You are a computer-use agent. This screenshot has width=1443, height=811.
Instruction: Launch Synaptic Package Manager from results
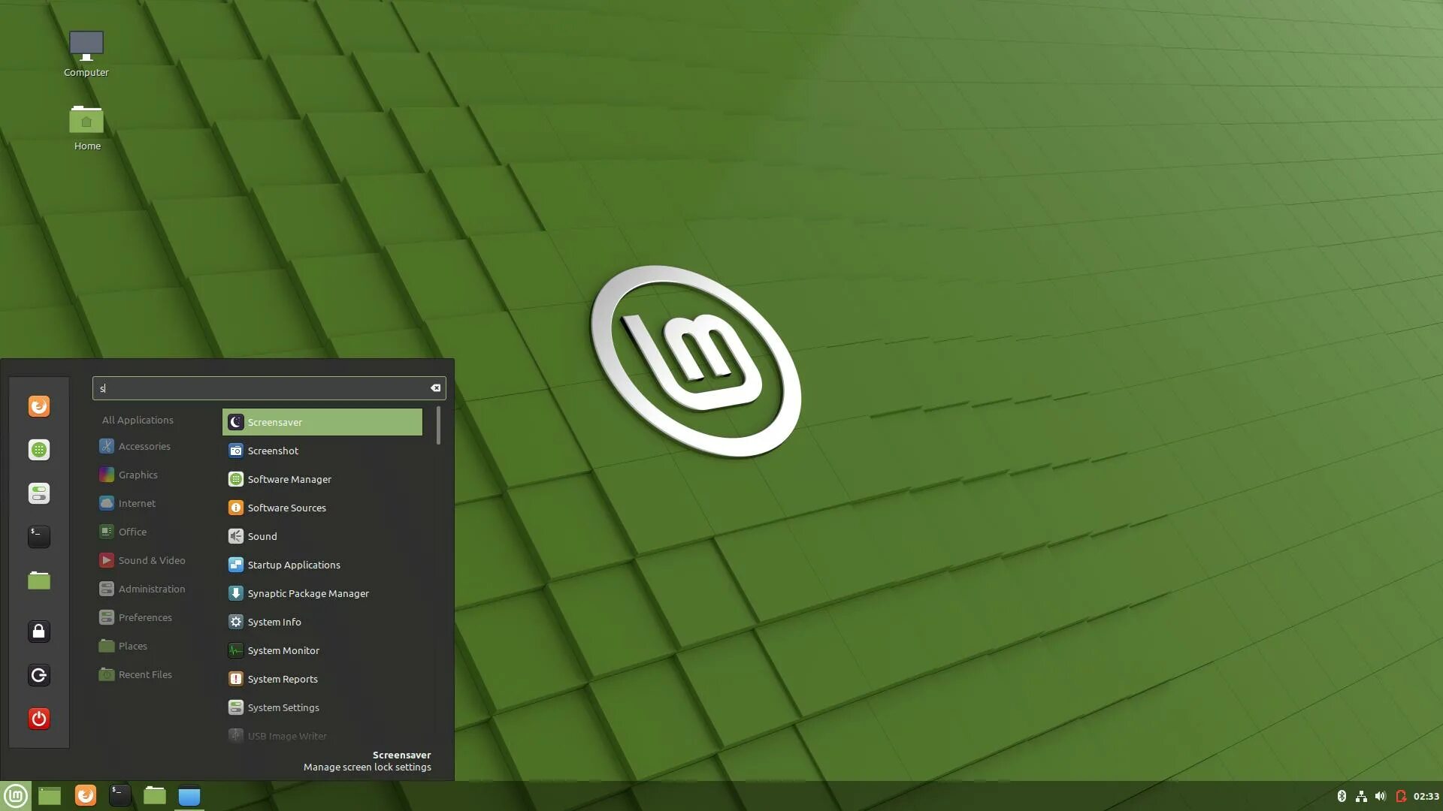pos(308,593)
